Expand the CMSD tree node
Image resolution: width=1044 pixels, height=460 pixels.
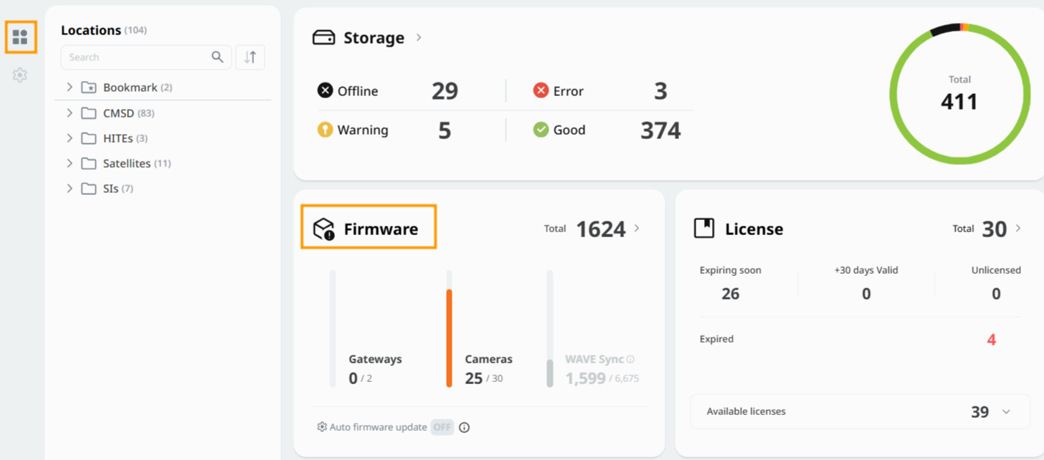70,113
